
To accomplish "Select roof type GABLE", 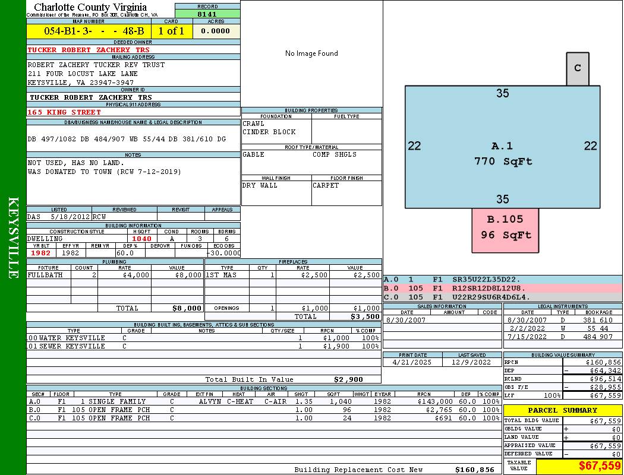I will (254, 154).
